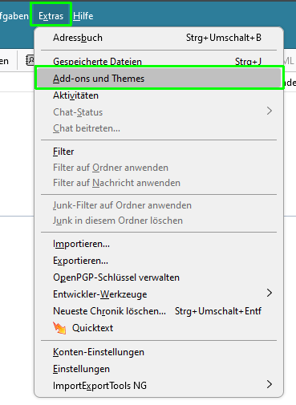Expand ImportExportTools NG submenu arrow

tap(270, 385)
